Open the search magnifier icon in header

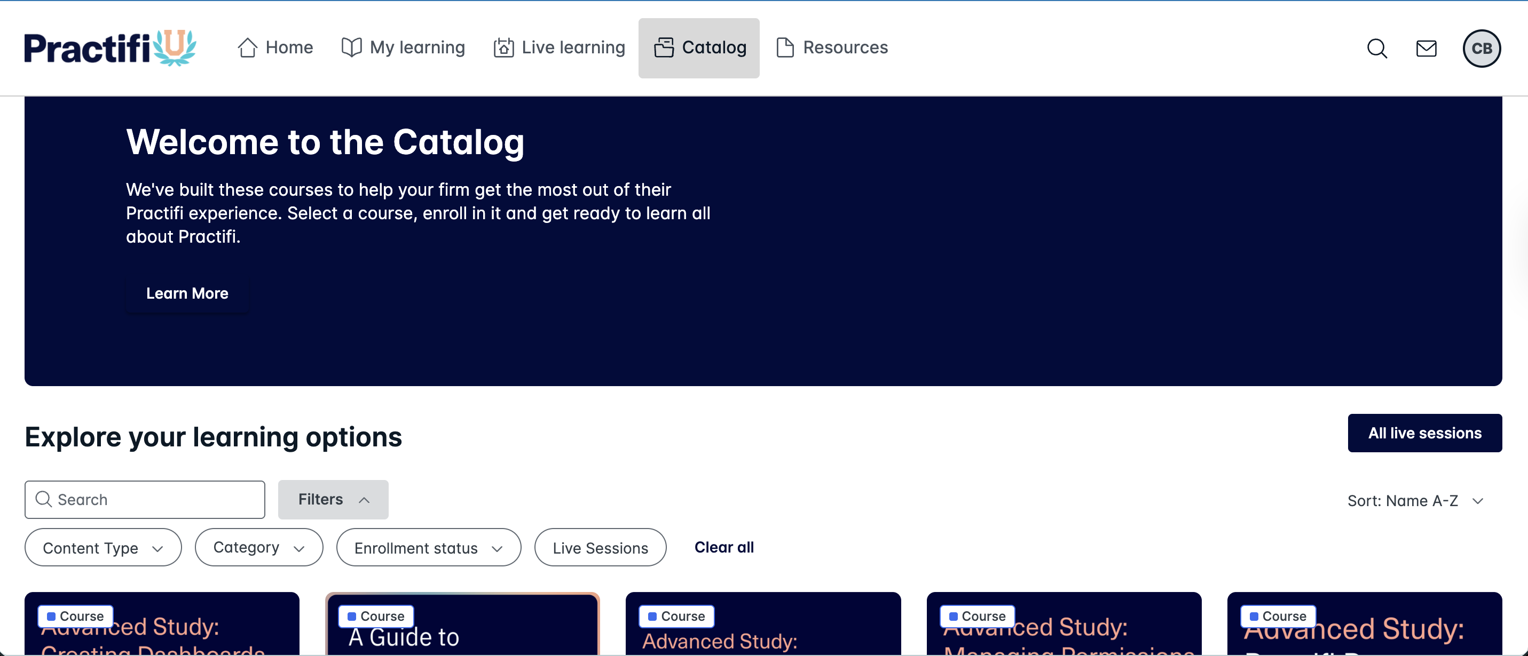coord(1377,49)
